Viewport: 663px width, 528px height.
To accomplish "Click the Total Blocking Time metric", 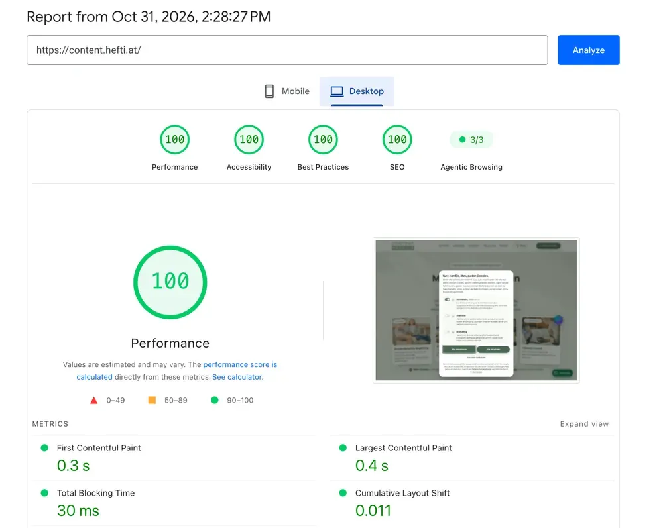I will tap(174, 503).
